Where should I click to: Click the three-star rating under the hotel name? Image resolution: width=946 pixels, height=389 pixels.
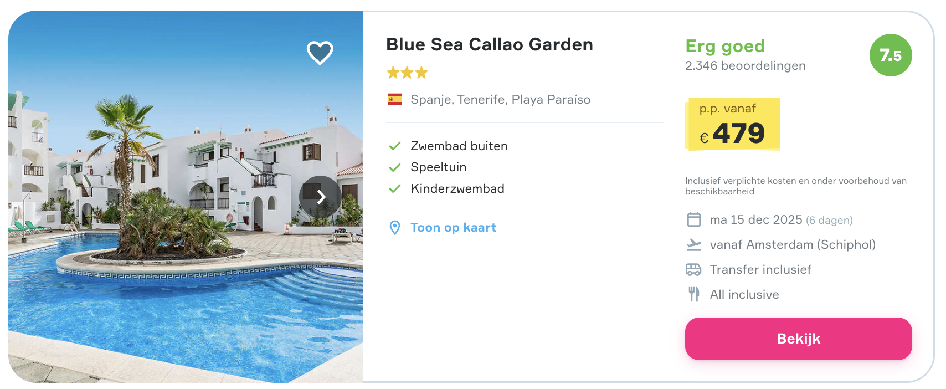click(x=407, y=72)
